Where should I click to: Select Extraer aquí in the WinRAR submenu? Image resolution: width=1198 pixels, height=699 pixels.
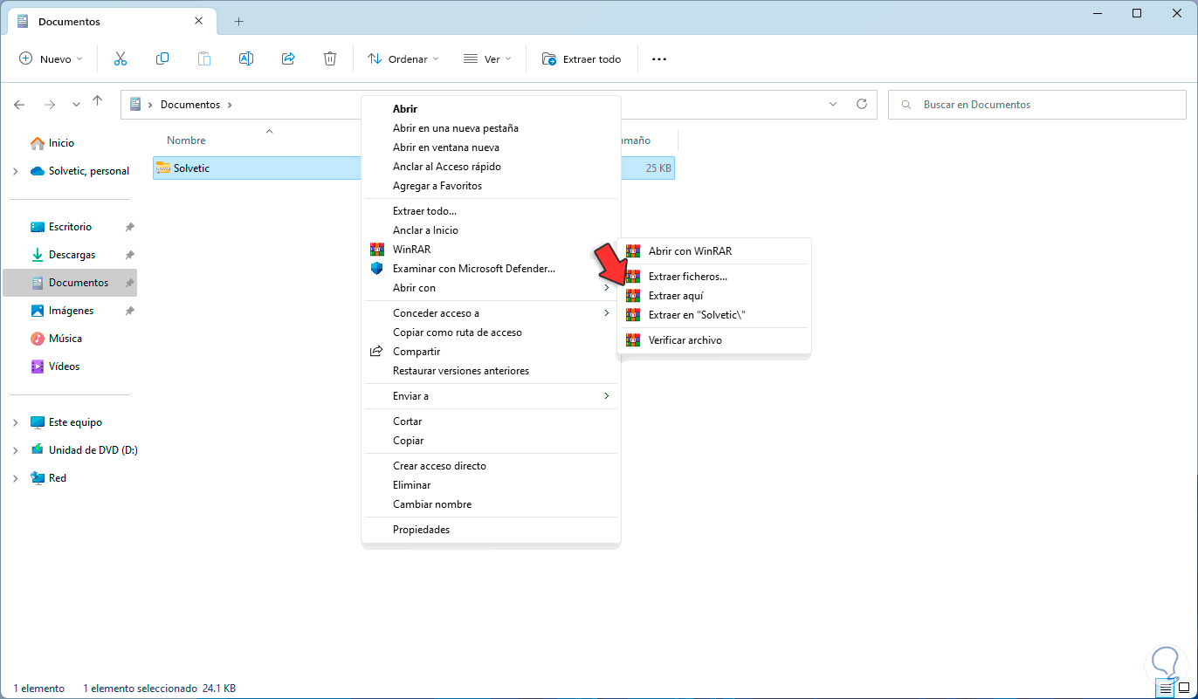click(714, 296)
